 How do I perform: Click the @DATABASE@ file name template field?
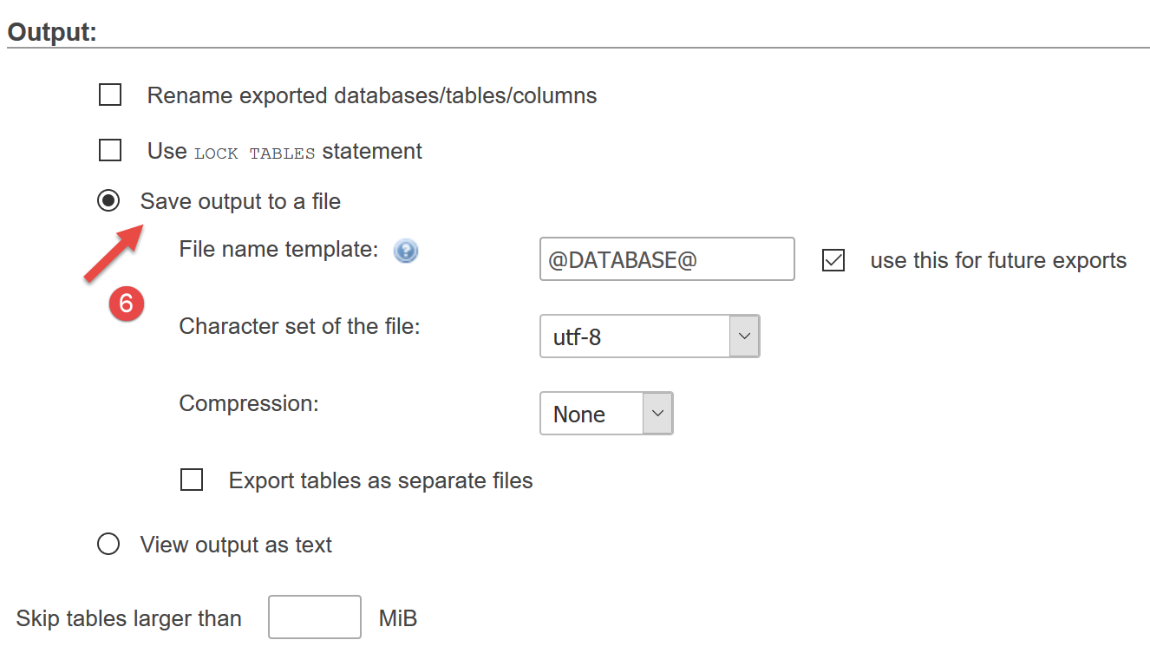pos(666,259)
